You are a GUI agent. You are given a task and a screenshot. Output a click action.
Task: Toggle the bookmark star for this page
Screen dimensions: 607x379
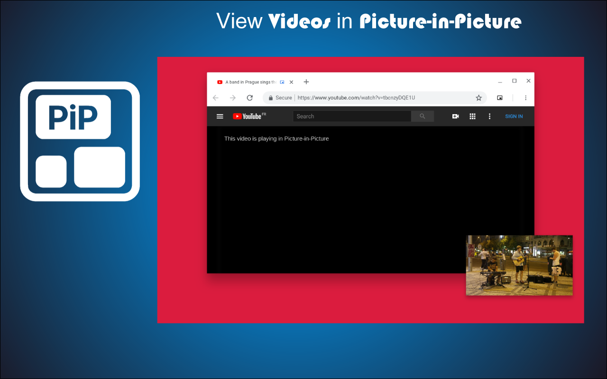(x=478, y=97)
